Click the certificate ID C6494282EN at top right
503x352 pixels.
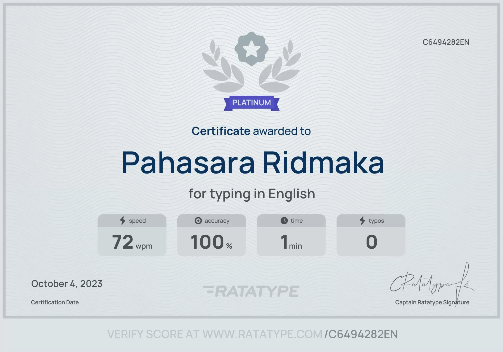[446, 42]
